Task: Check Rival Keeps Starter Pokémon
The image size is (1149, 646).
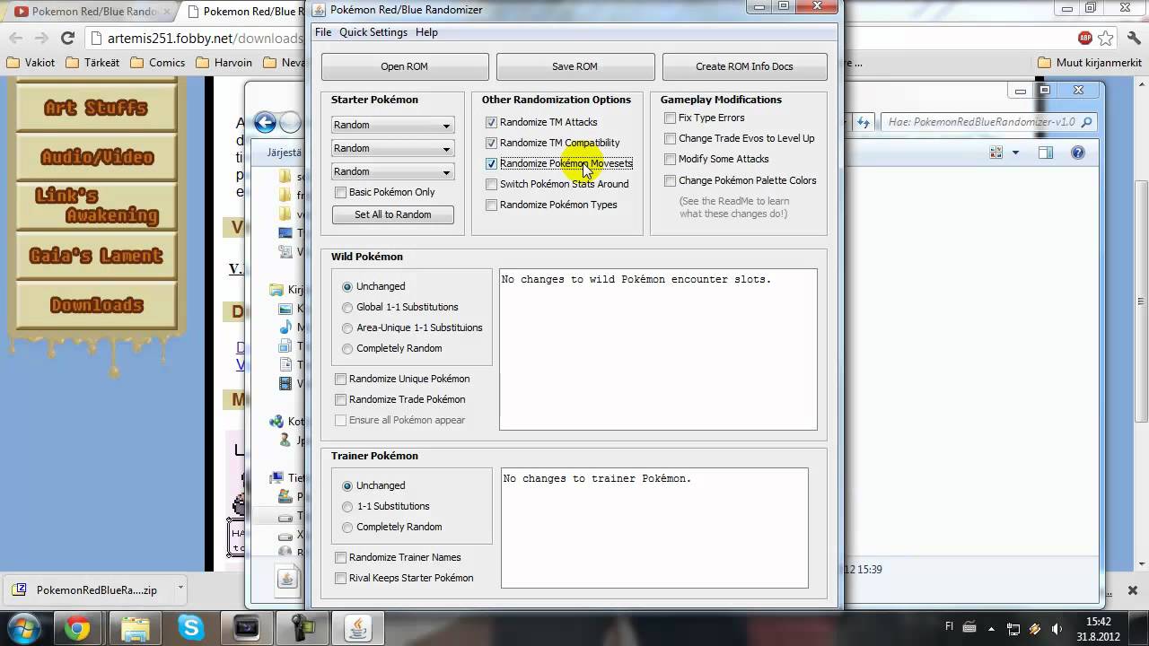Action: 340,578
